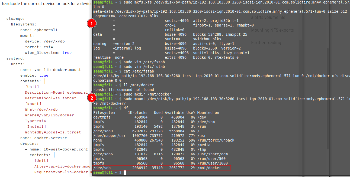The width and height of the screenshot is (350, 177).
Task: Click the '/dev/shm' mount point
Action: click(x=206, y=122)
